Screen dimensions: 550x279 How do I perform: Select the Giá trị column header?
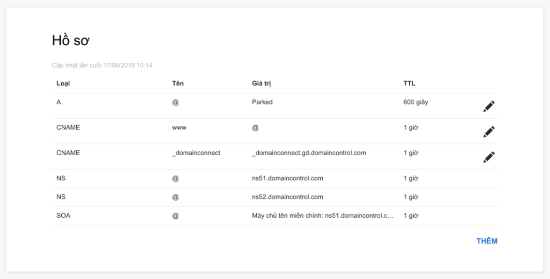click(x=262, y=83)
